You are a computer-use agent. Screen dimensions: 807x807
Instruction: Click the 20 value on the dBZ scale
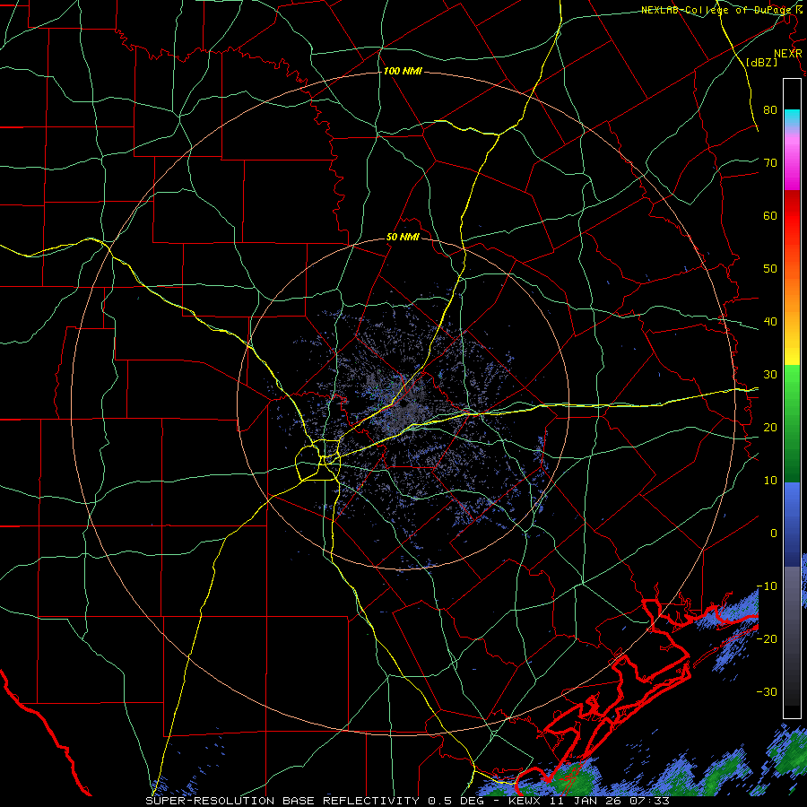point(770,428)
